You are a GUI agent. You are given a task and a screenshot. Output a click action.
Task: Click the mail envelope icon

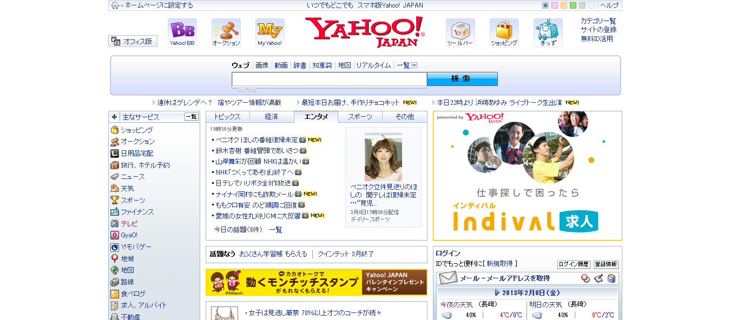[448, 278]
